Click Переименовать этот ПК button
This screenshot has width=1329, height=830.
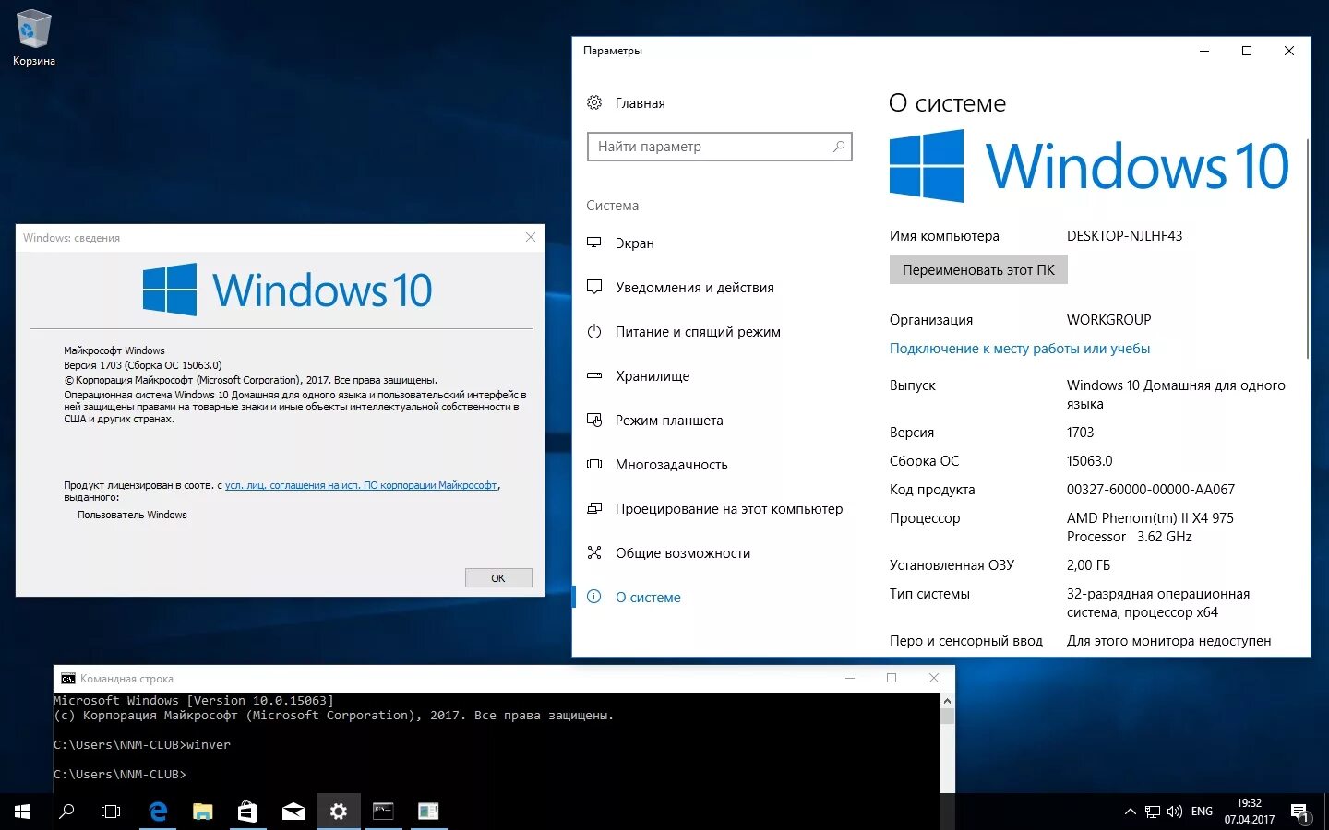(x=978, y=270)
